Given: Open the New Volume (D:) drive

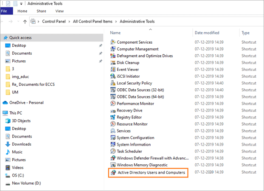Looking at the screenshot, I should click(x=26, y=183).
